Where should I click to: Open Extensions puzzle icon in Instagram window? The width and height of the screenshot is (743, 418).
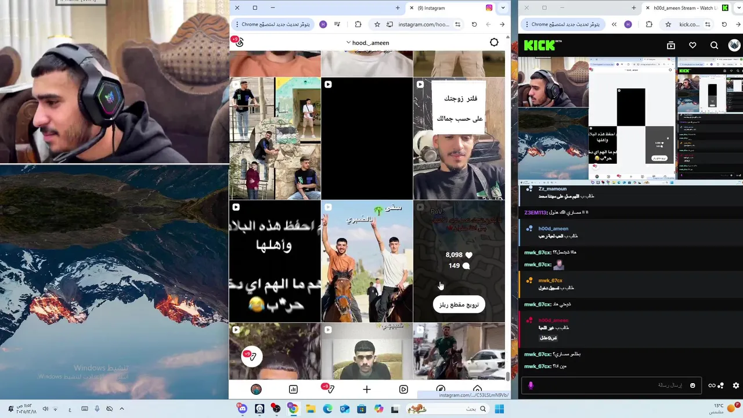coord(358,24)
